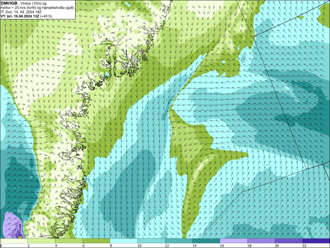Click the legend scale label '0'

[x=1, y=246]
